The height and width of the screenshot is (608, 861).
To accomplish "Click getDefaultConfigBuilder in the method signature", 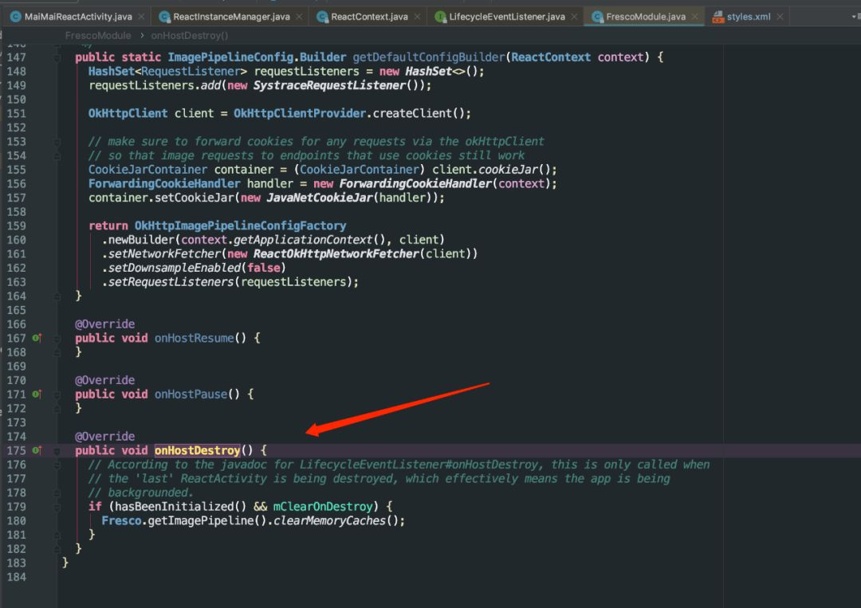I will pos(428,57).
